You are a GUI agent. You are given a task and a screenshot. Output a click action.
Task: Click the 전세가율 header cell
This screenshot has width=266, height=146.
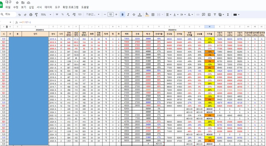click(x=159, y=34)
